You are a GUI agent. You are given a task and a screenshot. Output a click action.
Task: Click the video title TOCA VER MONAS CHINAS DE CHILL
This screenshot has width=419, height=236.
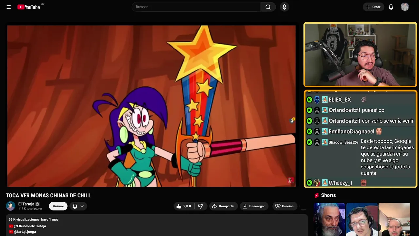[x=48, y=196]
